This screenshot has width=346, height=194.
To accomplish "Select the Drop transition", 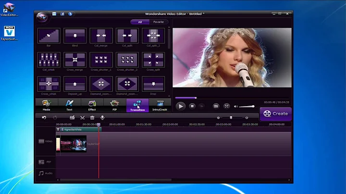I will coord(153,84).
